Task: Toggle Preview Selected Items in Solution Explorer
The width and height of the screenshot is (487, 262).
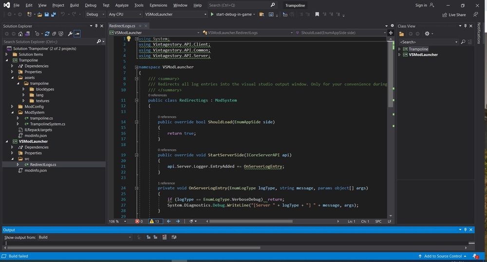Action: pyautogui.click(x=77, y=34)
